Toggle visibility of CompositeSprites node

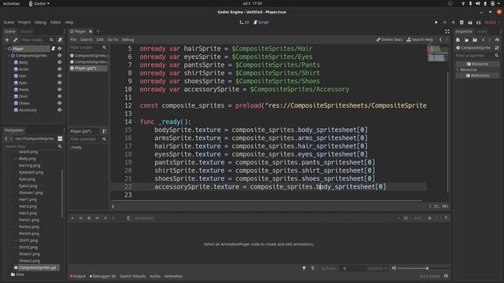pos(60,56)
